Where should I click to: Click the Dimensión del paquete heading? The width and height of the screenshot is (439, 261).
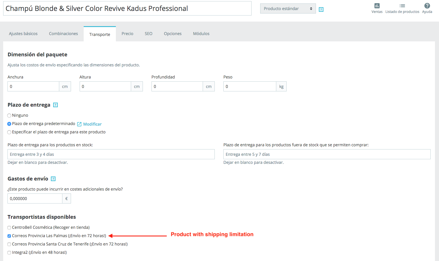(37, 55)
